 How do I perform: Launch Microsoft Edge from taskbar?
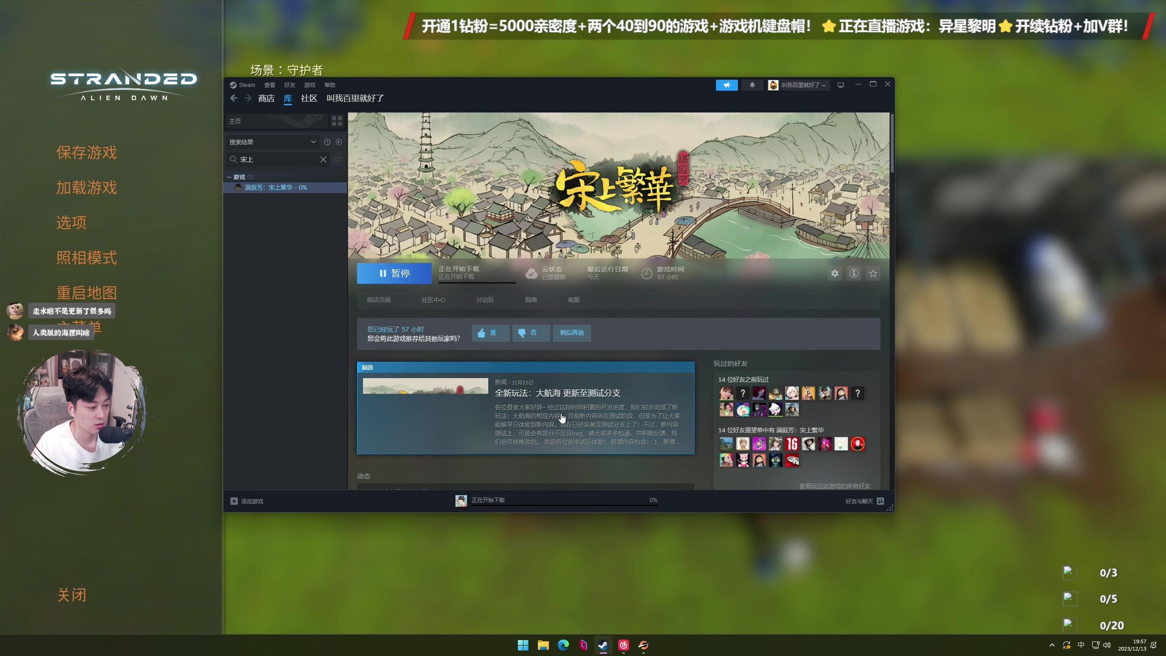563,645
